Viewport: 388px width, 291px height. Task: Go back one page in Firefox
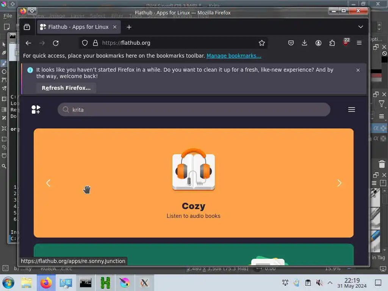point(28,43)
